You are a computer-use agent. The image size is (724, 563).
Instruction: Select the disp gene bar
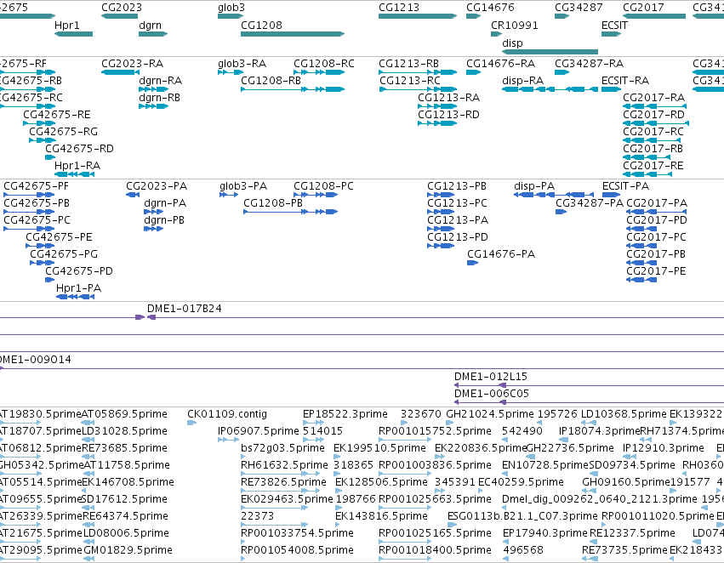click(550, 52)
